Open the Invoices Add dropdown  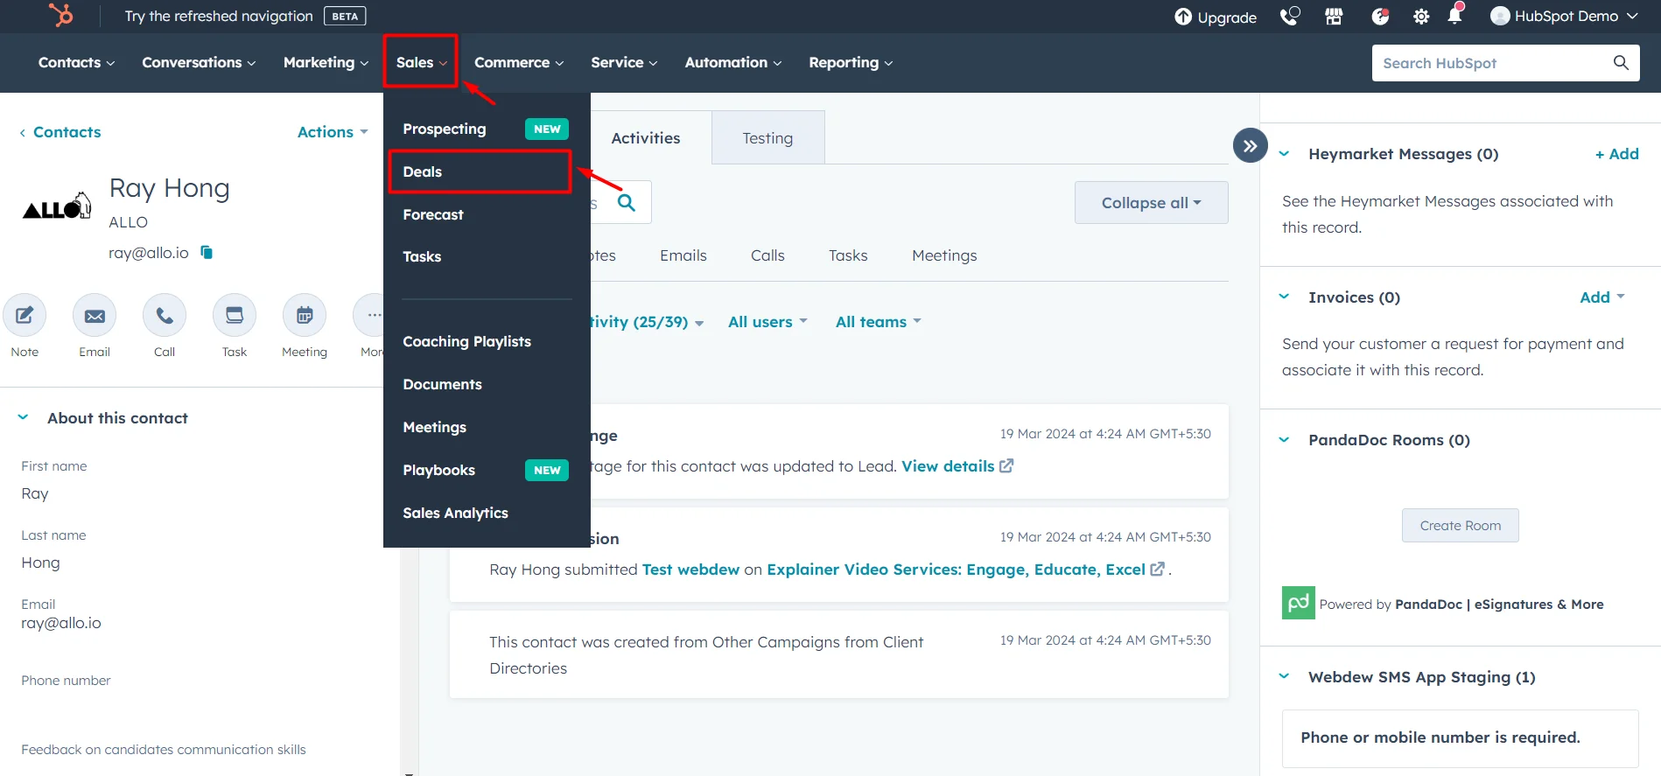(1601, 297)
